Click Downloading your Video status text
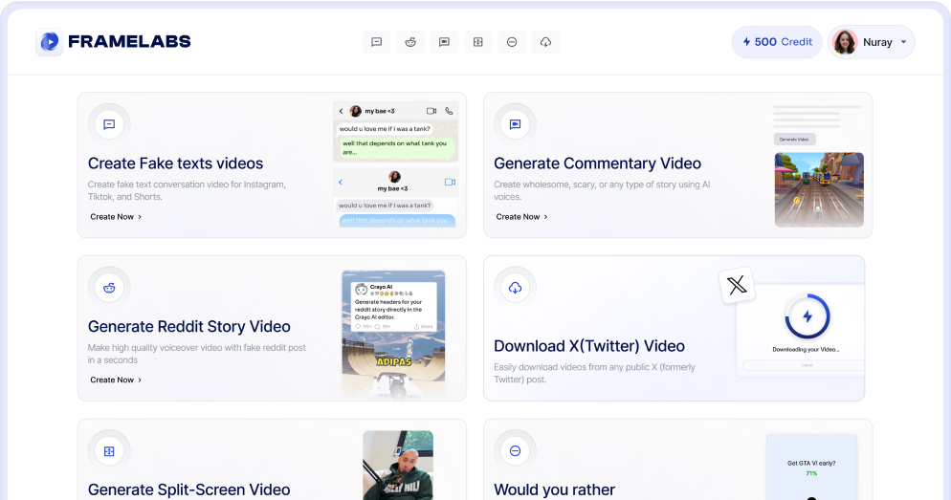 click(x=806, y=350)
